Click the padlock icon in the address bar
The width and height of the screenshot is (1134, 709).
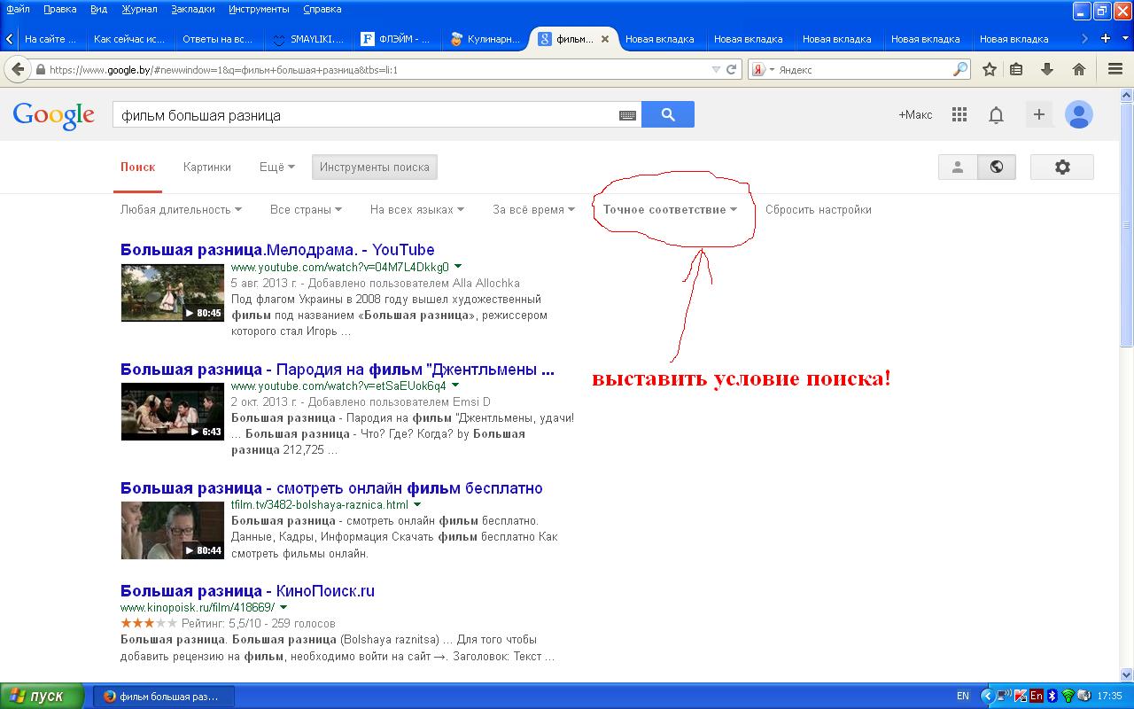41,69
